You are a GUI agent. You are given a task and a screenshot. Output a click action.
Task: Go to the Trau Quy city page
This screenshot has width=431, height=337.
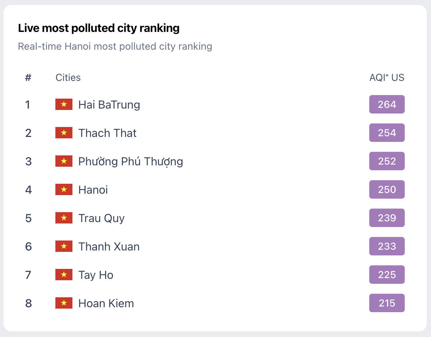point(102,218)
